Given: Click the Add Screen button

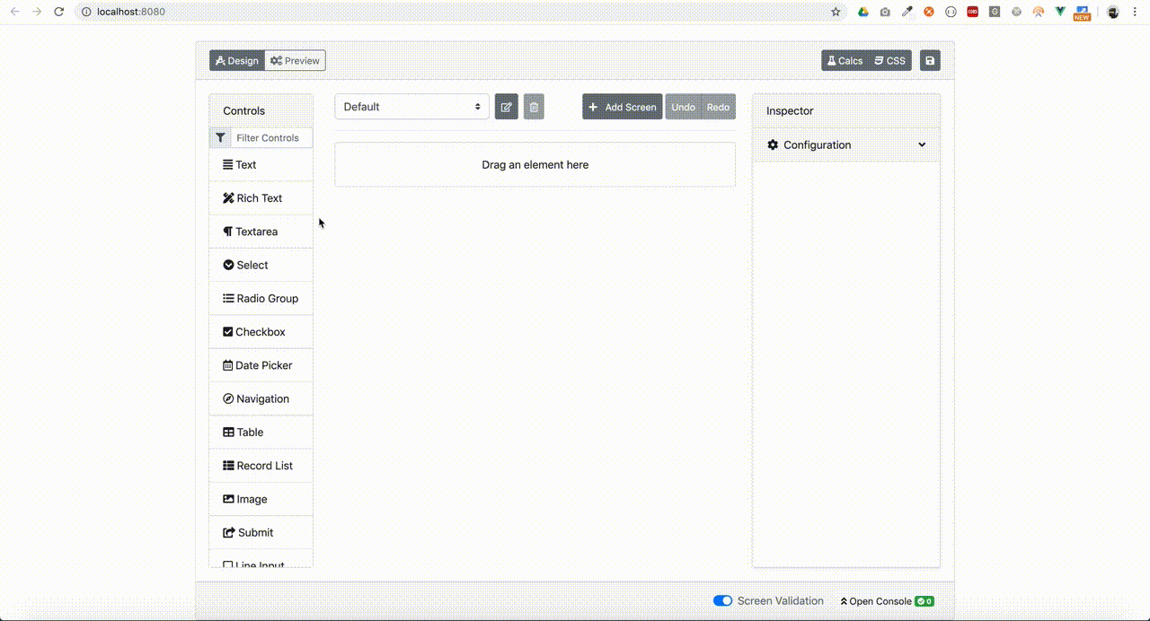Looking at the screenshot, I should 622,107.
